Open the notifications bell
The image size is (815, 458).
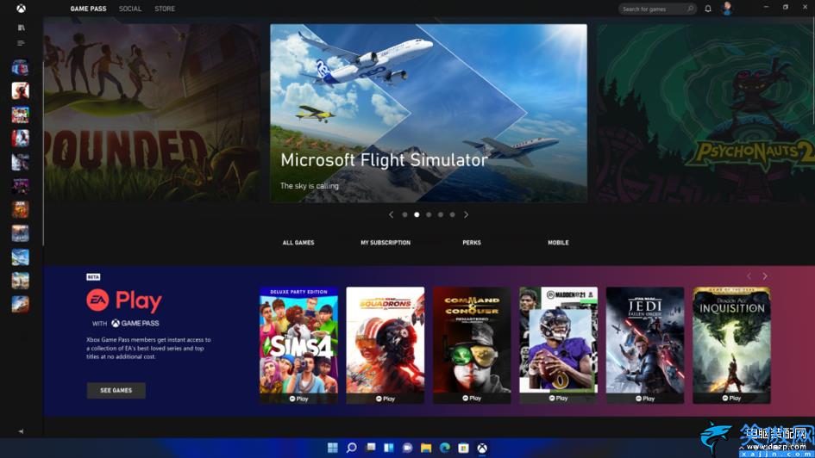[708, 9]
